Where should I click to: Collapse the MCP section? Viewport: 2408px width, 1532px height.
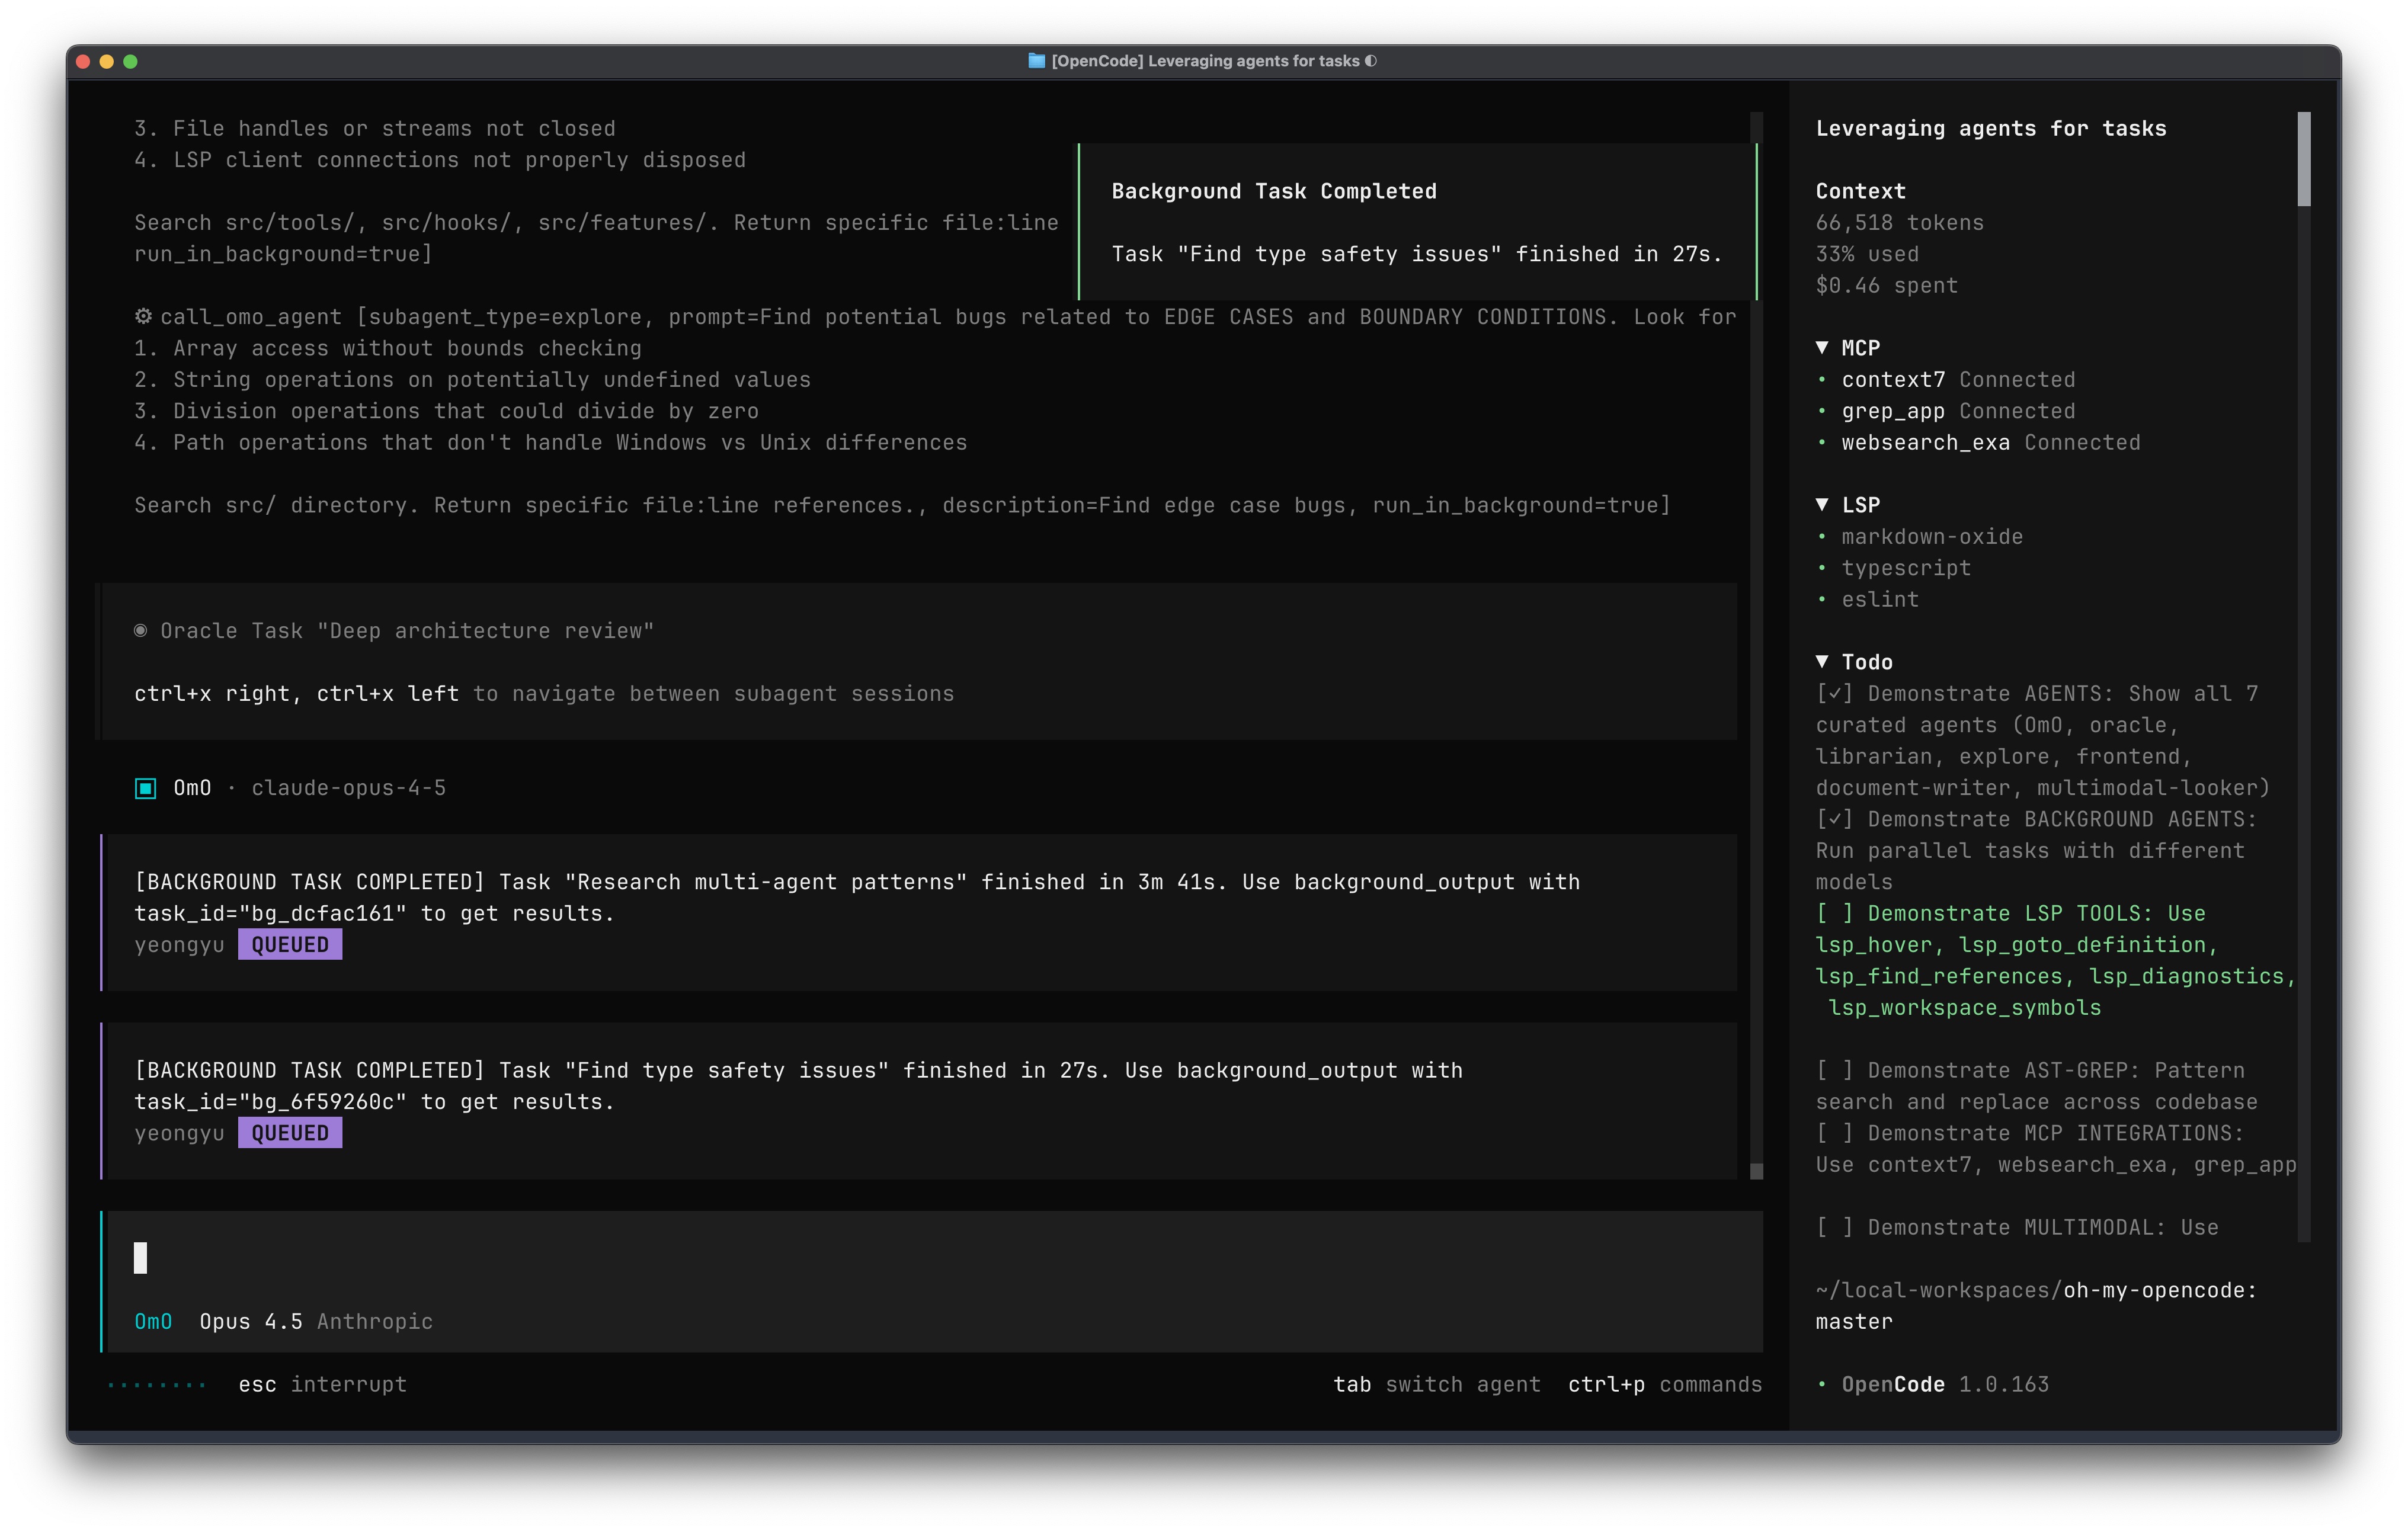click(1822, 347)
